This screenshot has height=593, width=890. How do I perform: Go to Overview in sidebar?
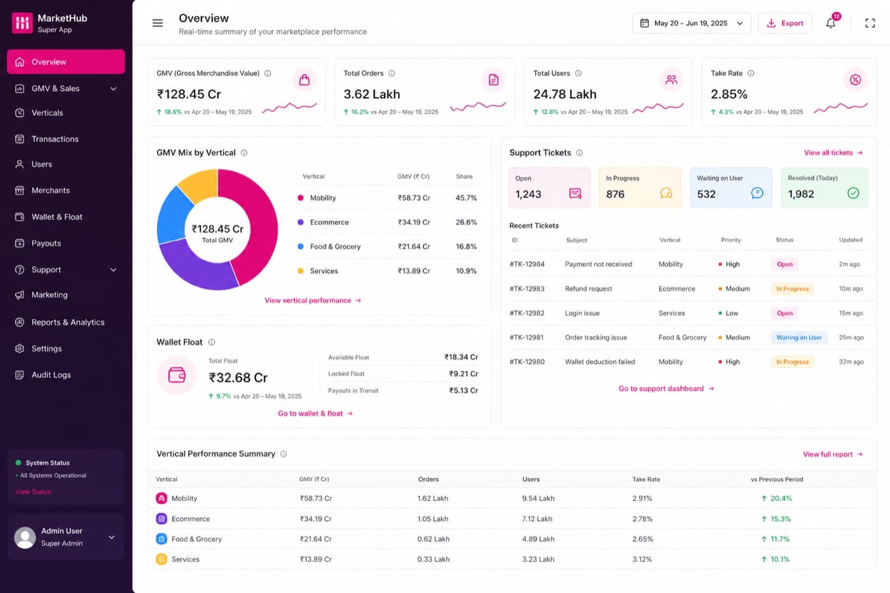[x=66, y=62]
